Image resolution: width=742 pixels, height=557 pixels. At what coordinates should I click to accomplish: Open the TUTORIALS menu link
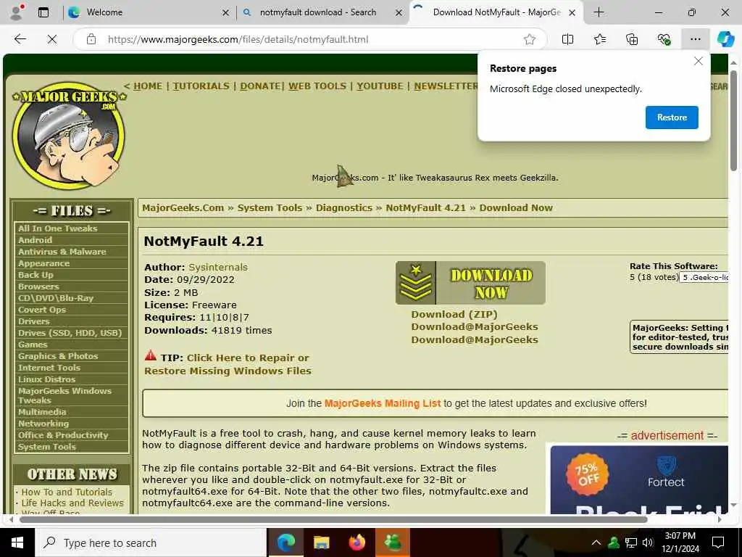[201, 86]
